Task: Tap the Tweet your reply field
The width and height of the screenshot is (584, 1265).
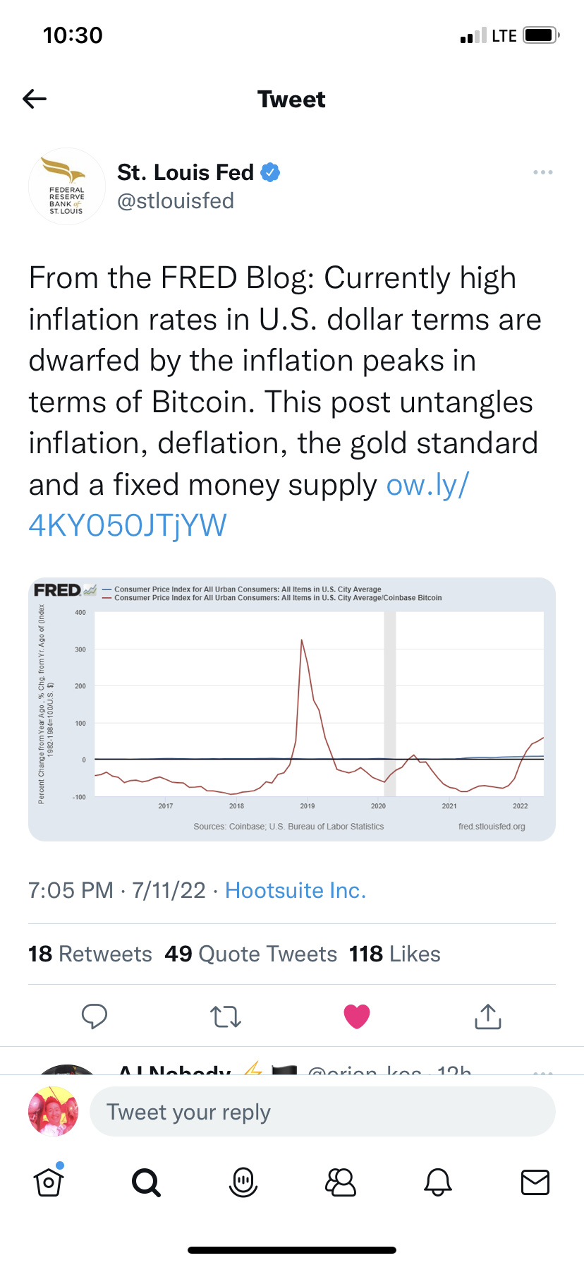Action: [x=322, y=1112]
